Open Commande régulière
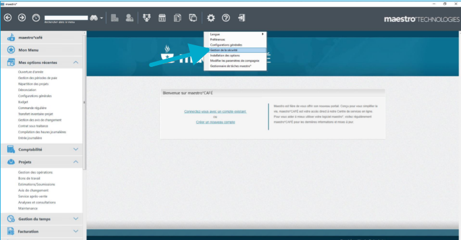This screenshot has width=461, height=240. [32, 108]
